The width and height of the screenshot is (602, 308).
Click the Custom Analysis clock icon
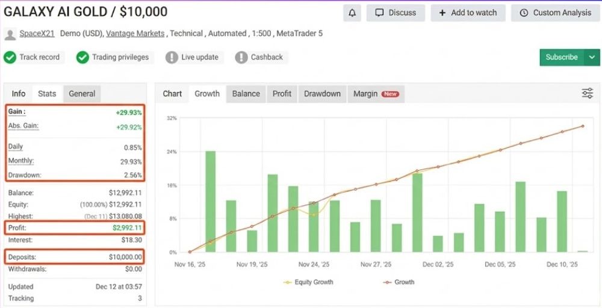click(x=524, y=13)
